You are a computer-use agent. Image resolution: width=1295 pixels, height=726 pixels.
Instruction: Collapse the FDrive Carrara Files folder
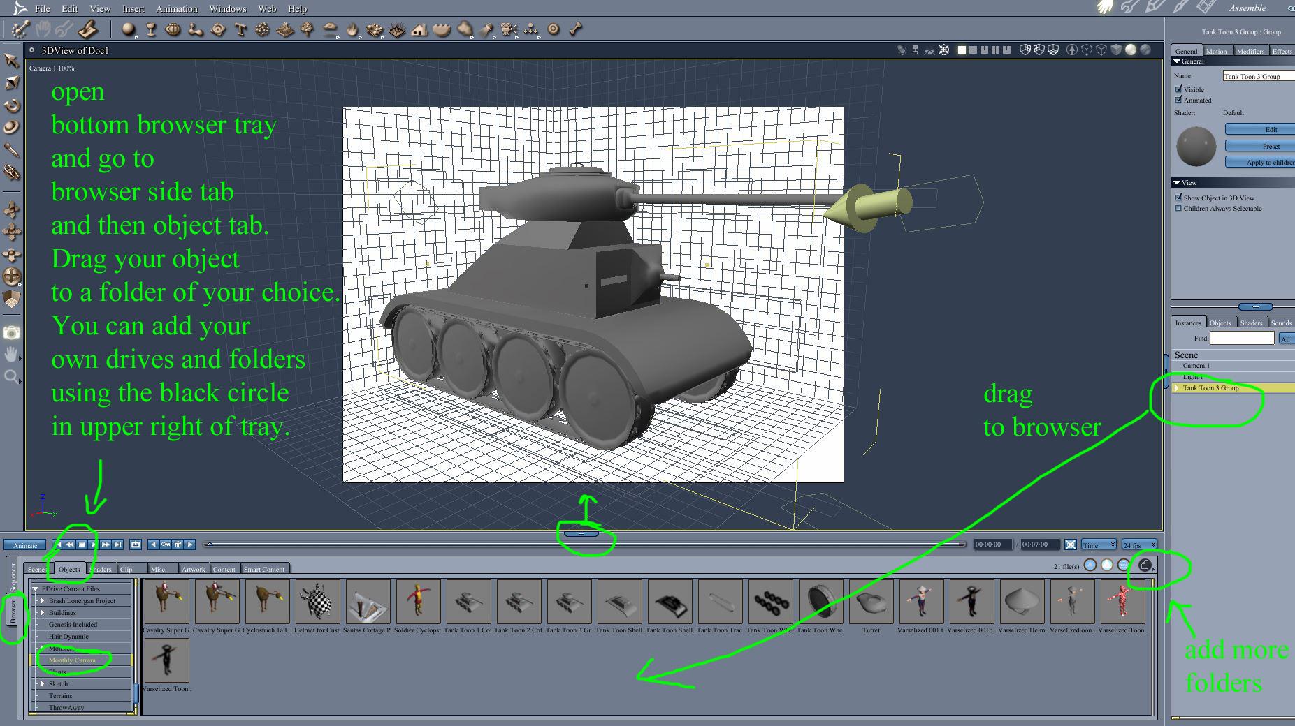[36, 588]
